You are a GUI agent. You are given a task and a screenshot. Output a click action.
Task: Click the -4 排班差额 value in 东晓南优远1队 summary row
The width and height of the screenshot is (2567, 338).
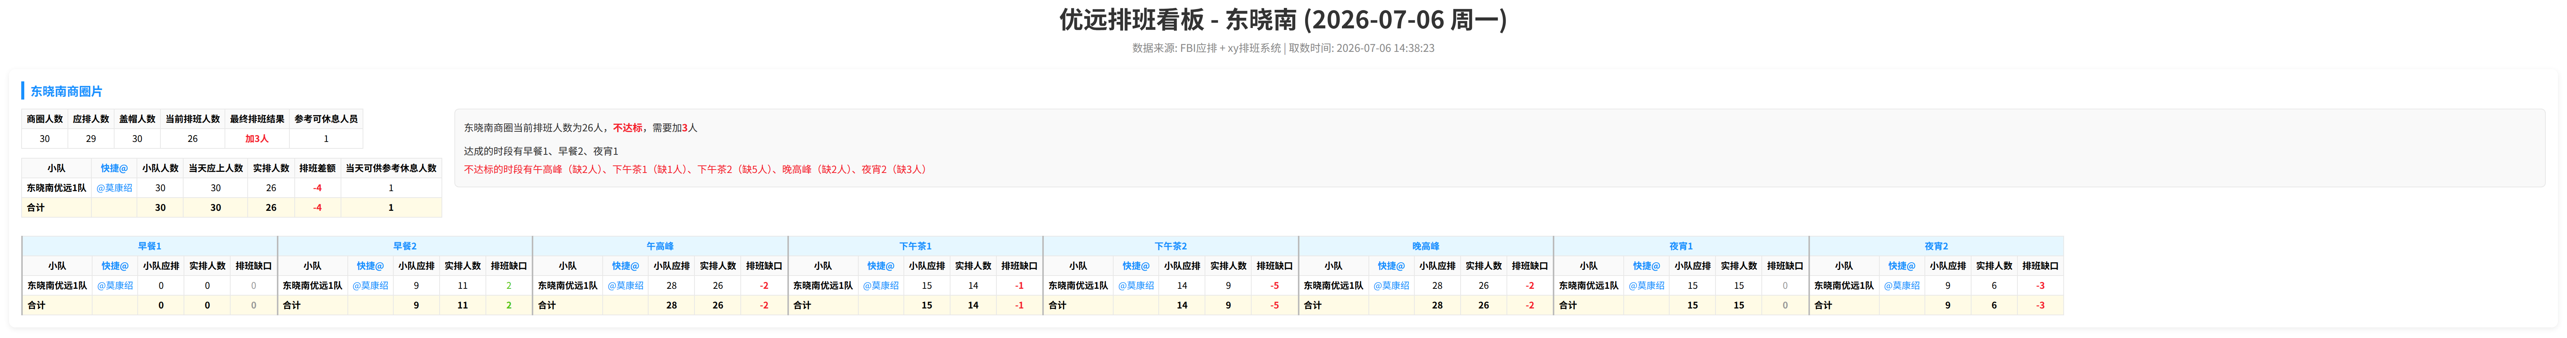tap(317, 188)
